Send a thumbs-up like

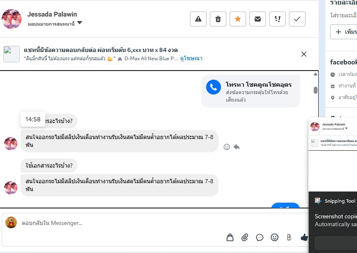pos(304,237)
